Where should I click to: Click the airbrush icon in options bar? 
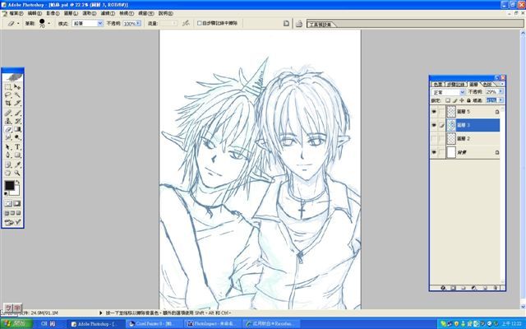coord(186,23)
